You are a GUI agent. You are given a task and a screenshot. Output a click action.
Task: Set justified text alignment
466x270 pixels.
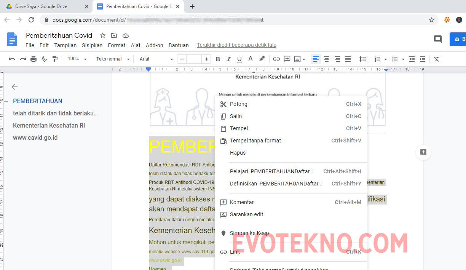(348, 59)
